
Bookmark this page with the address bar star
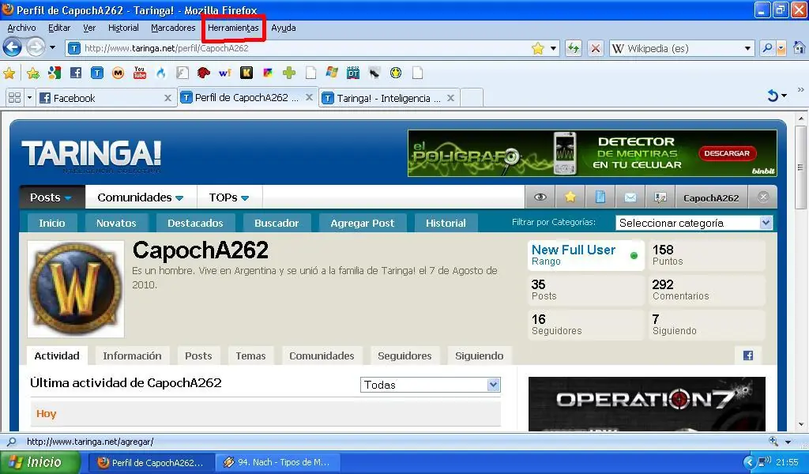537,48
